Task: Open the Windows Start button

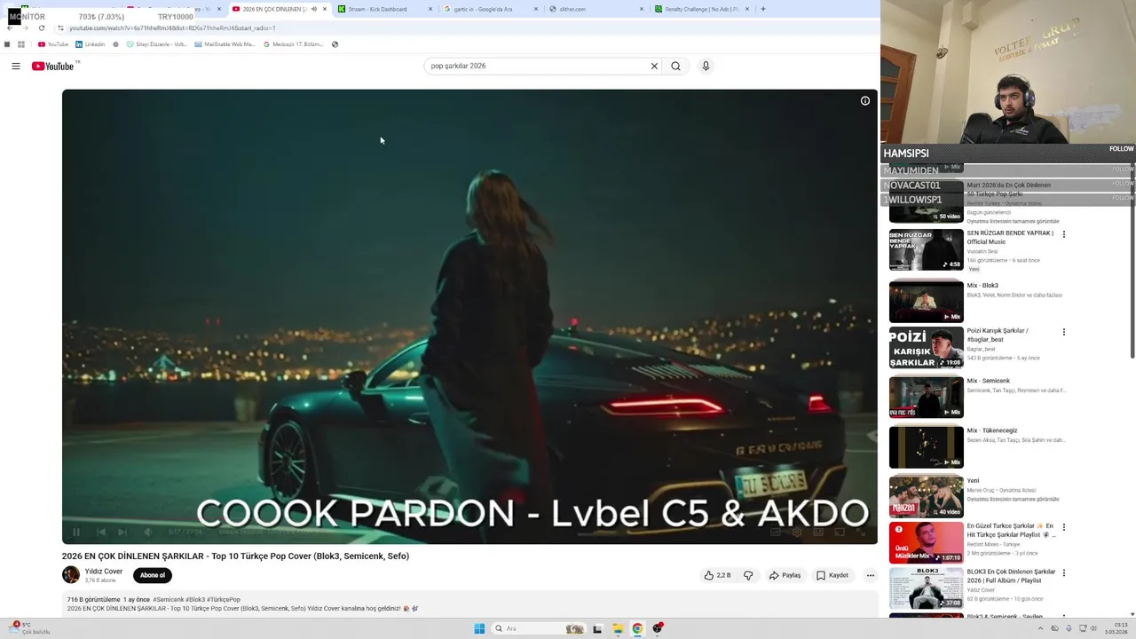Action: coord(479,628)
